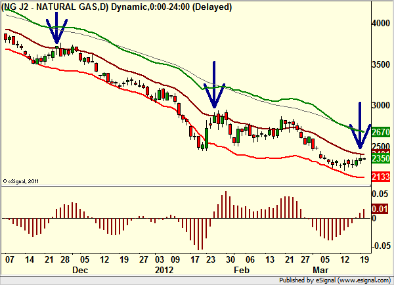Click the 30 date label
The image size is (394, 285).
pyautogui.click(x=230, y=259)
